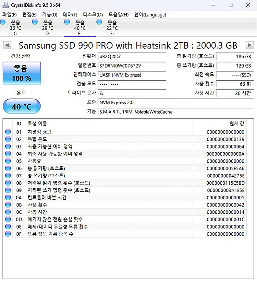Minimize the CrystalDiskInfo window

click(x=213, y=5)
